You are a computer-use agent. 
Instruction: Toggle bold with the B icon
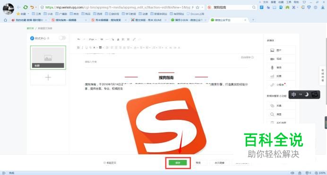(x=78, y=48)
